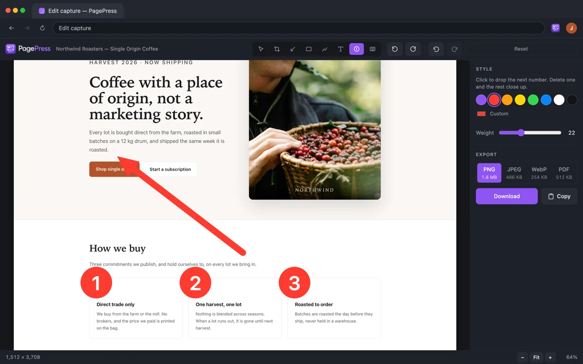
Task: Toggle the numbered step marker tool
Action: point(357,49)
